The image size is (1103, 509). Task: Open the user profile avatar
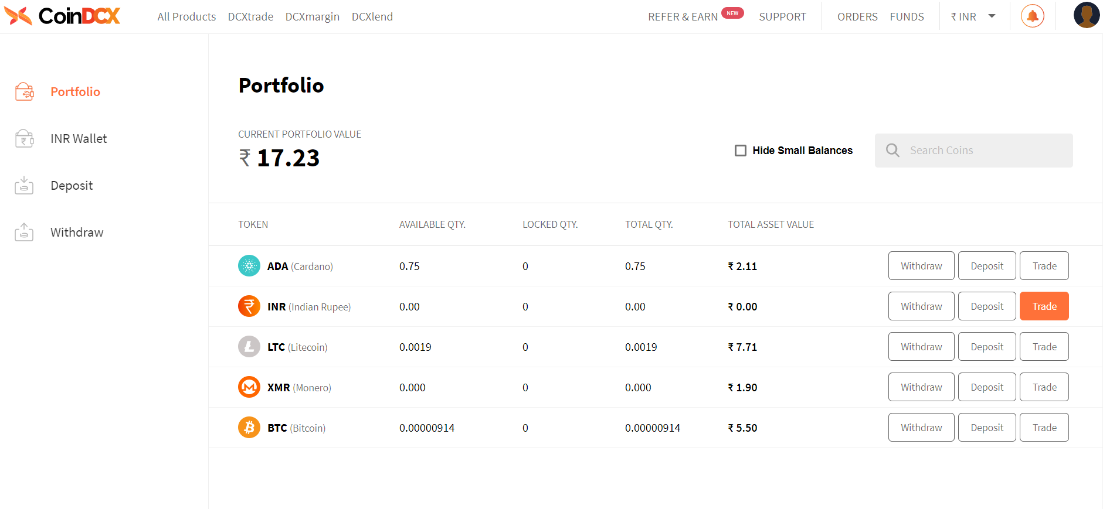point(1086,15)
